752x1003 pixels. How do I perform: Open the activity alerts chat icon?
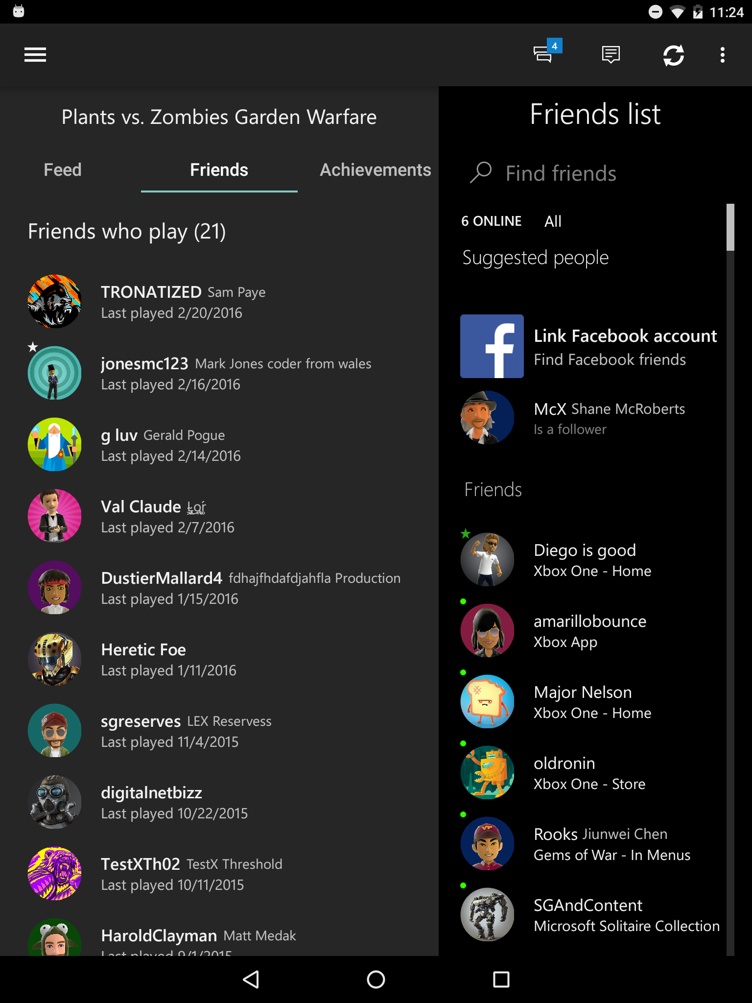tap(611, 55)
